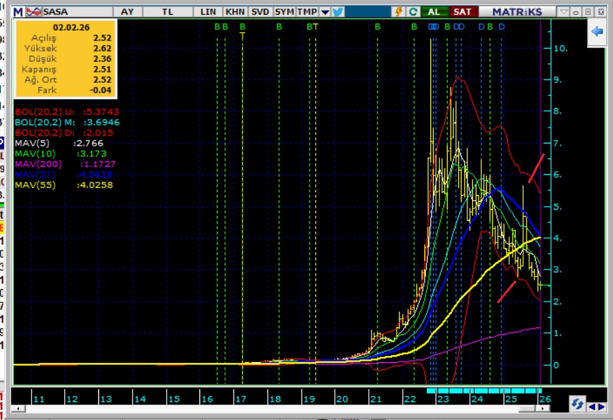Screen dimensions: 613x420
Task: Click the Twitter bird icon in toolbar
Action: 338,12
